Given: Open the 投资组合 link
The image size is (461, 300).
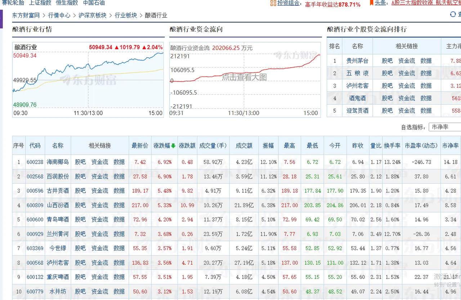Looking at the screenshot, I should 288,3.
